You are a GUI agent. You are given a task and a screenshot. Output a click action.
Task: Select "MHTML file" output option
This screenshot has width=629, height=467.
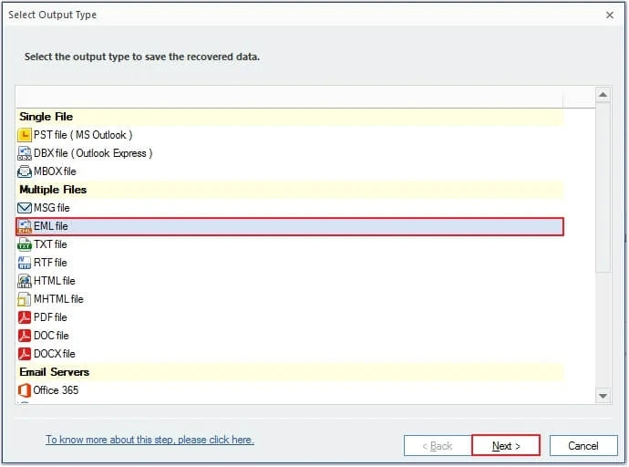58,299
